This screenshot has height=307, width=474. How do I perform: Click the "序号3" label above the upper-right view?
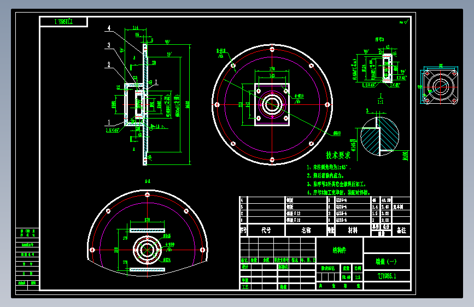[379, 39]
